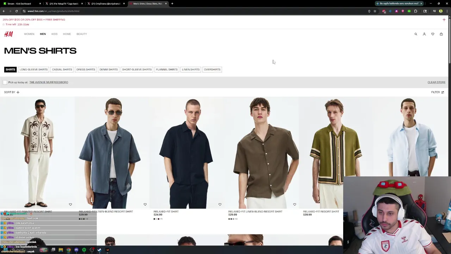Filter by Linen Shirts

[x=191, y=69]
